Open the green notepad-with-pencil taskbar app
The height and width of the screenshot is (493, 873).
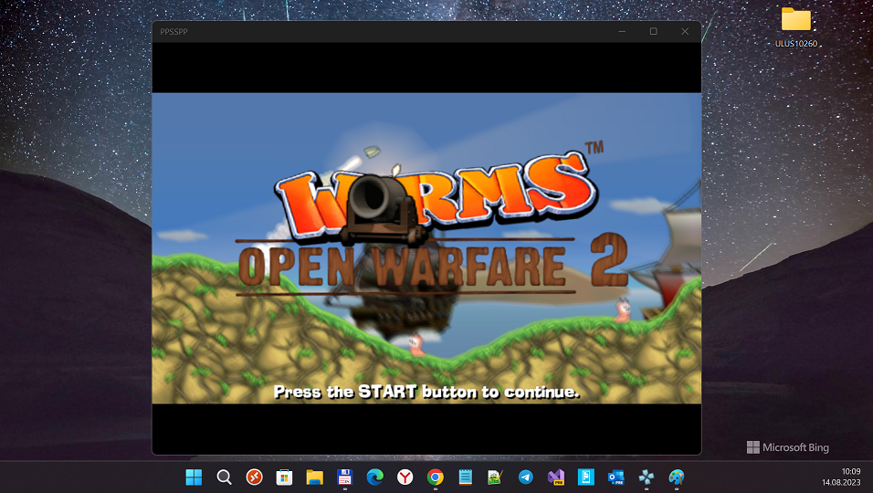495,477
